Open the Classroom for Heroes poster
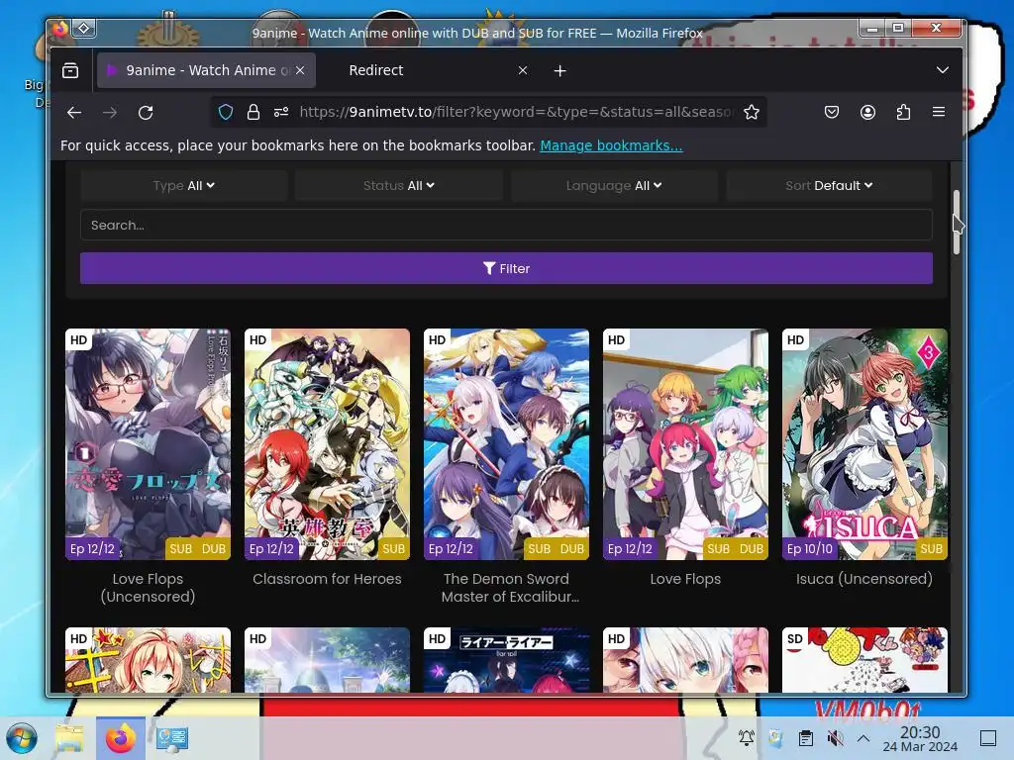 click(327, 444)
